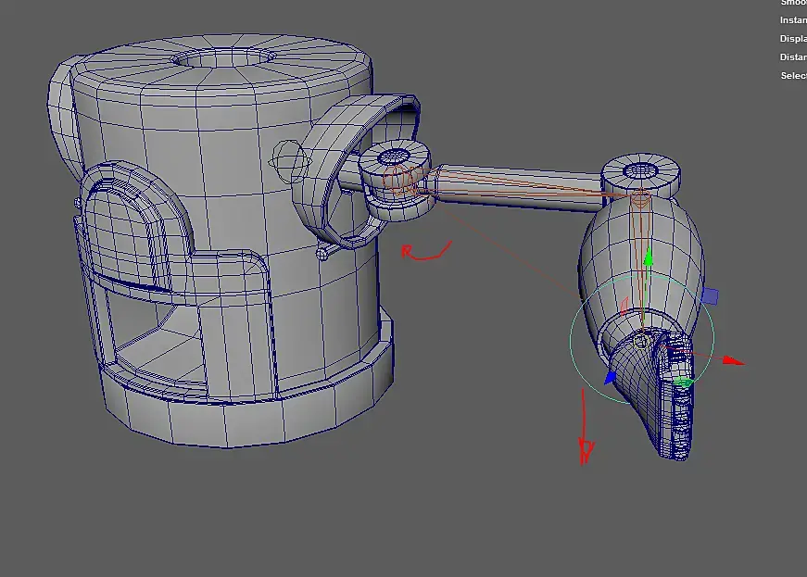Click the small red plane handle
Screen dimensions: 807x577
(624, 305)
